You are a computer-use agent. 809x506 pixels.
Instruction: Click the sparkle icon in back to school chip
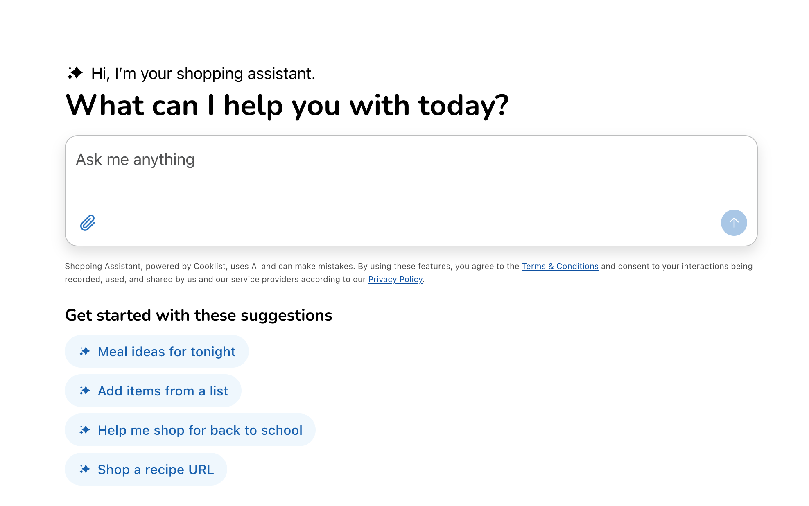[x=85, y=430]
